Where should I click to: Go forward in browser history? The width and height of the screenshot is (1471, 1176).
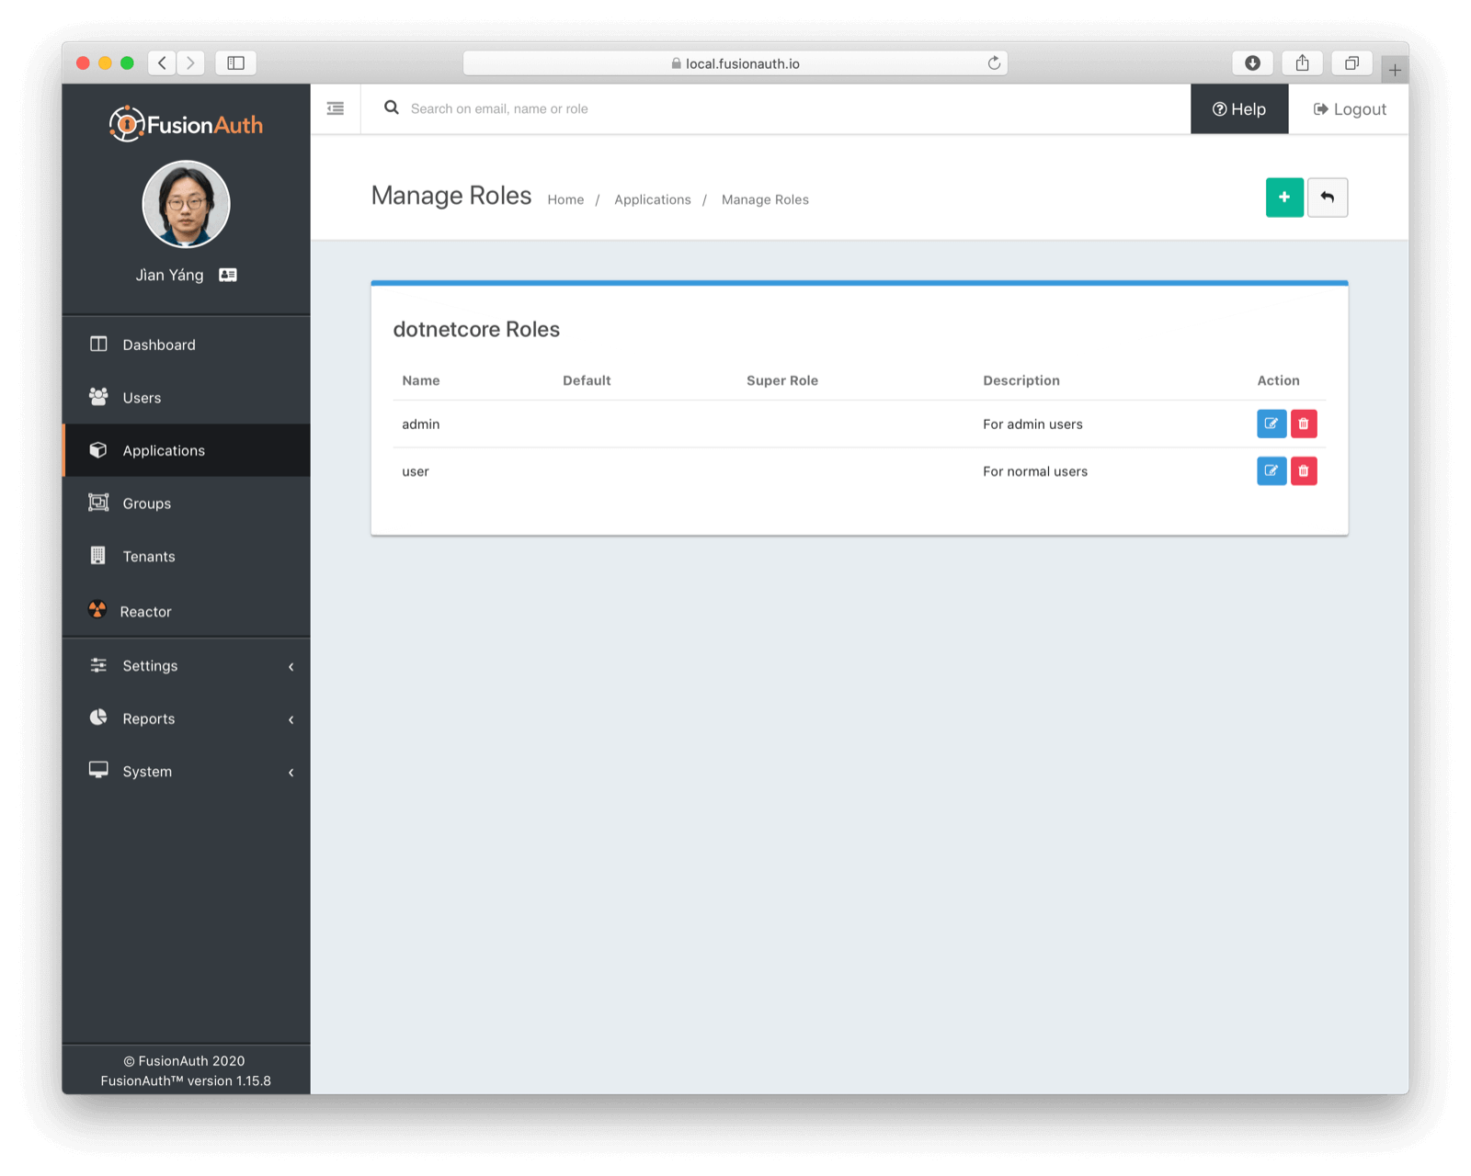(x=190, y=62)
